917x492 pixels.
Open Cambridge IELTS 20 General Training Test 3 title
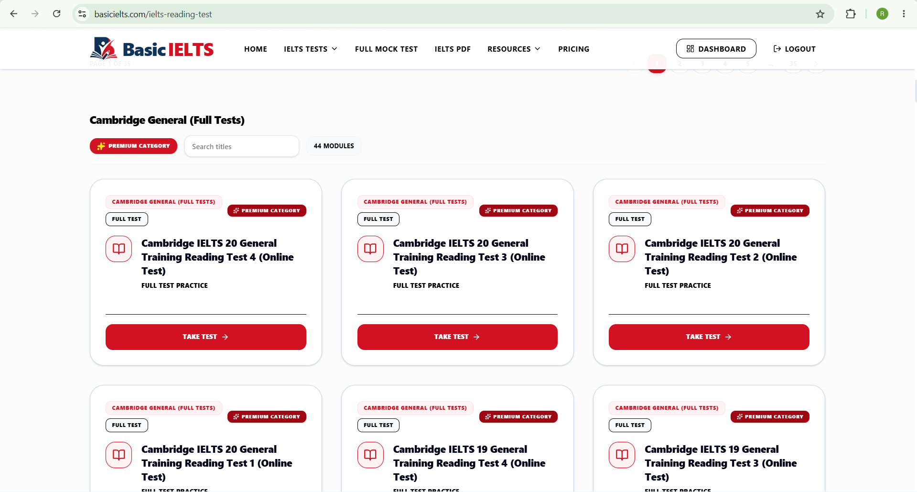click(469, 257)
